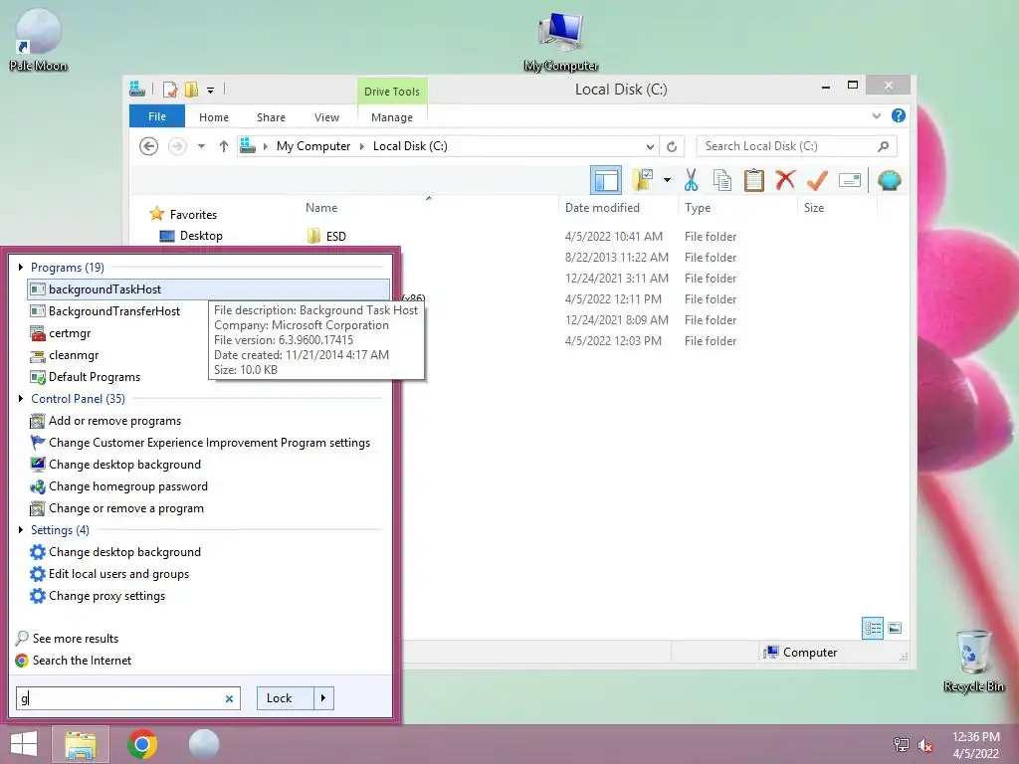This screenshot has width=1019, height=764.
Task: Collapse the Control Panel (35) results group
Action: pyautogui.click(x=21, y=398)
